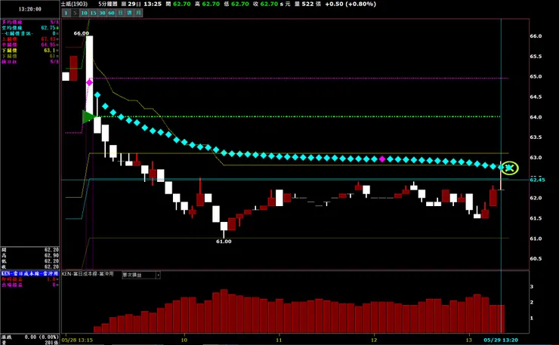The width and height of the screenshot is (559, 345).
Task: Switch chart to 60-minute period
Action: (111, 13)
